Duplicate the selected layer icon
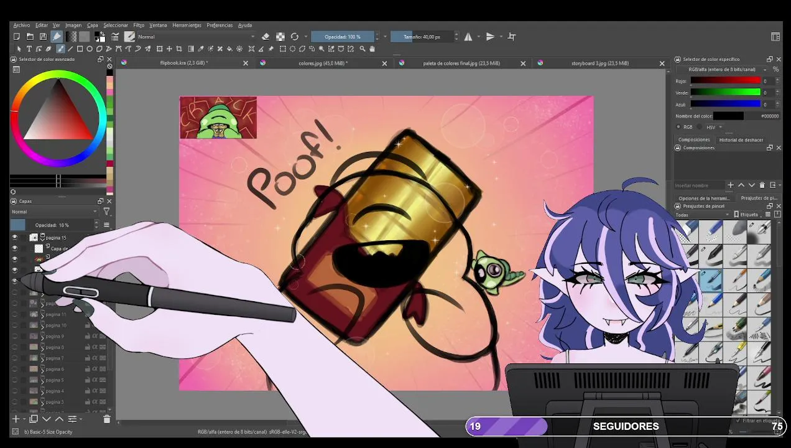The image size is (791, 448). (x=34, y=419)
